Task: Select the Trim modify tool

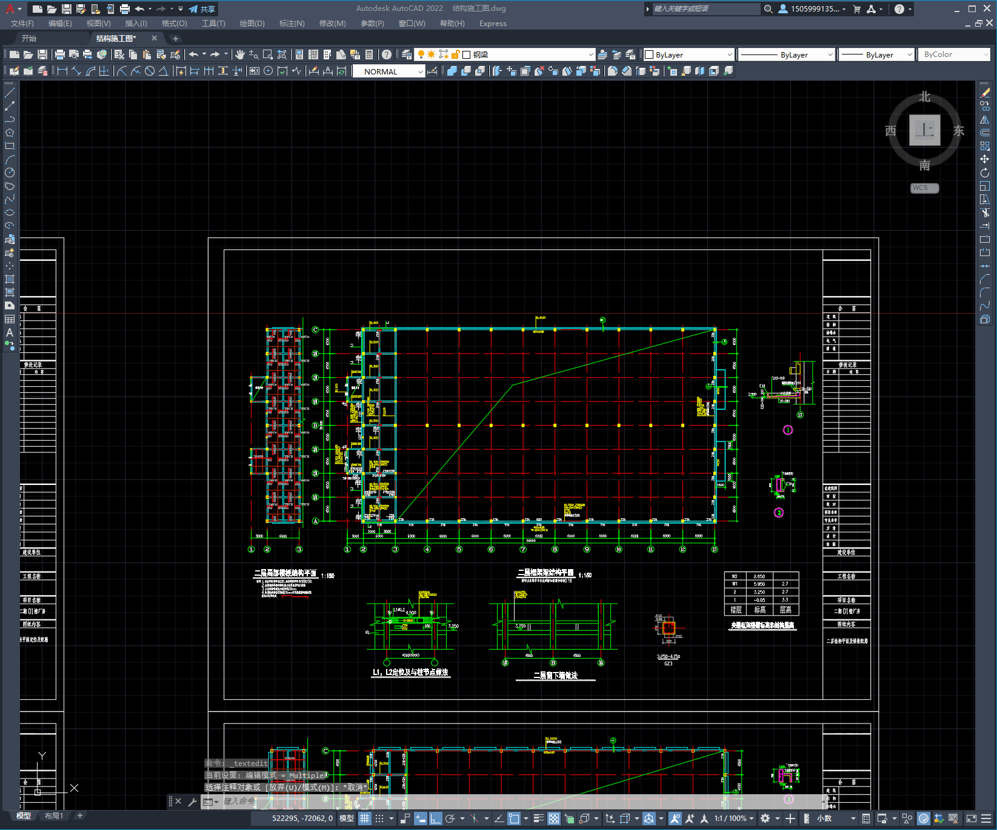Action: click(x=985, y=212)
